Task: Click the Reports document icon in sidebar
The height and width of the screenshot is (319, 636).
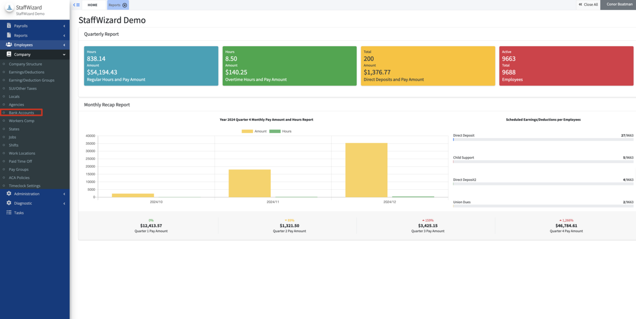Action: [x=8, y=35]
